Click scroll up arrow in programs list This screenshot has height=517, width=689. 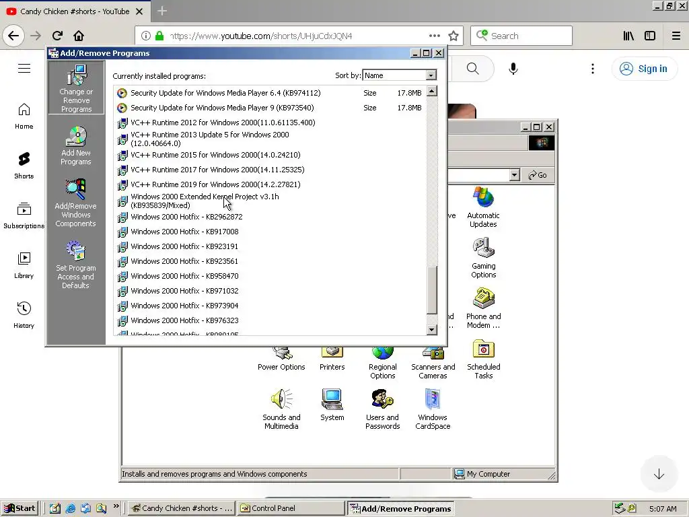432,92
